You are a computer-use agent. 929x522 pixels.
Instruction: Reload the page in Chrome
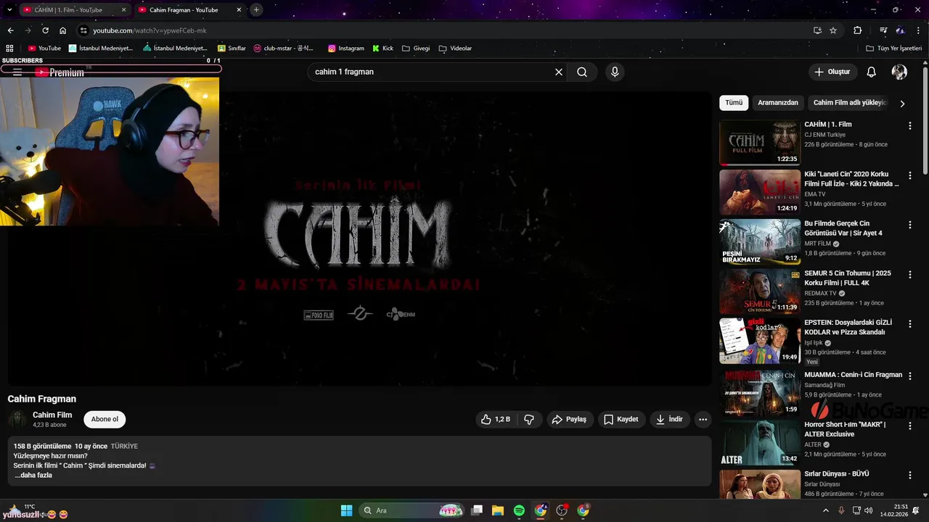click(x=45, y=30)
